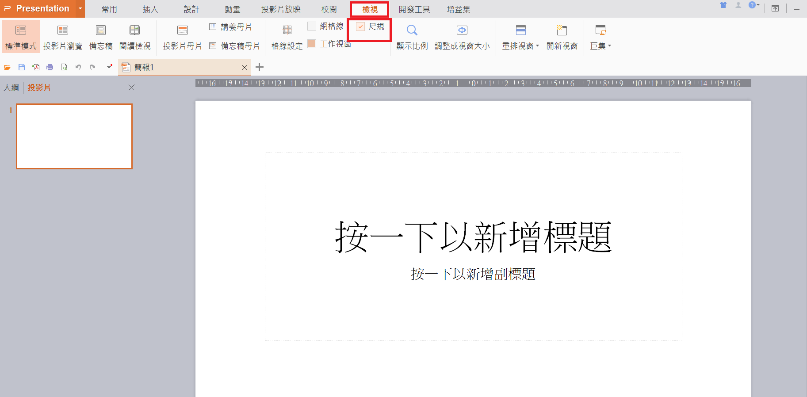Click the subtitle placeholder 按一下以新增副標題
This screenshot has height=397, width=807.
coord(473,303)
